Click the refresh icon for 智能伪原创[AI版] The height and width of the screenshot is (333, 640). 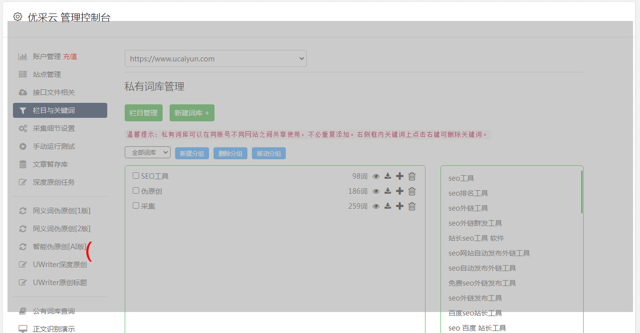point(23,247)
